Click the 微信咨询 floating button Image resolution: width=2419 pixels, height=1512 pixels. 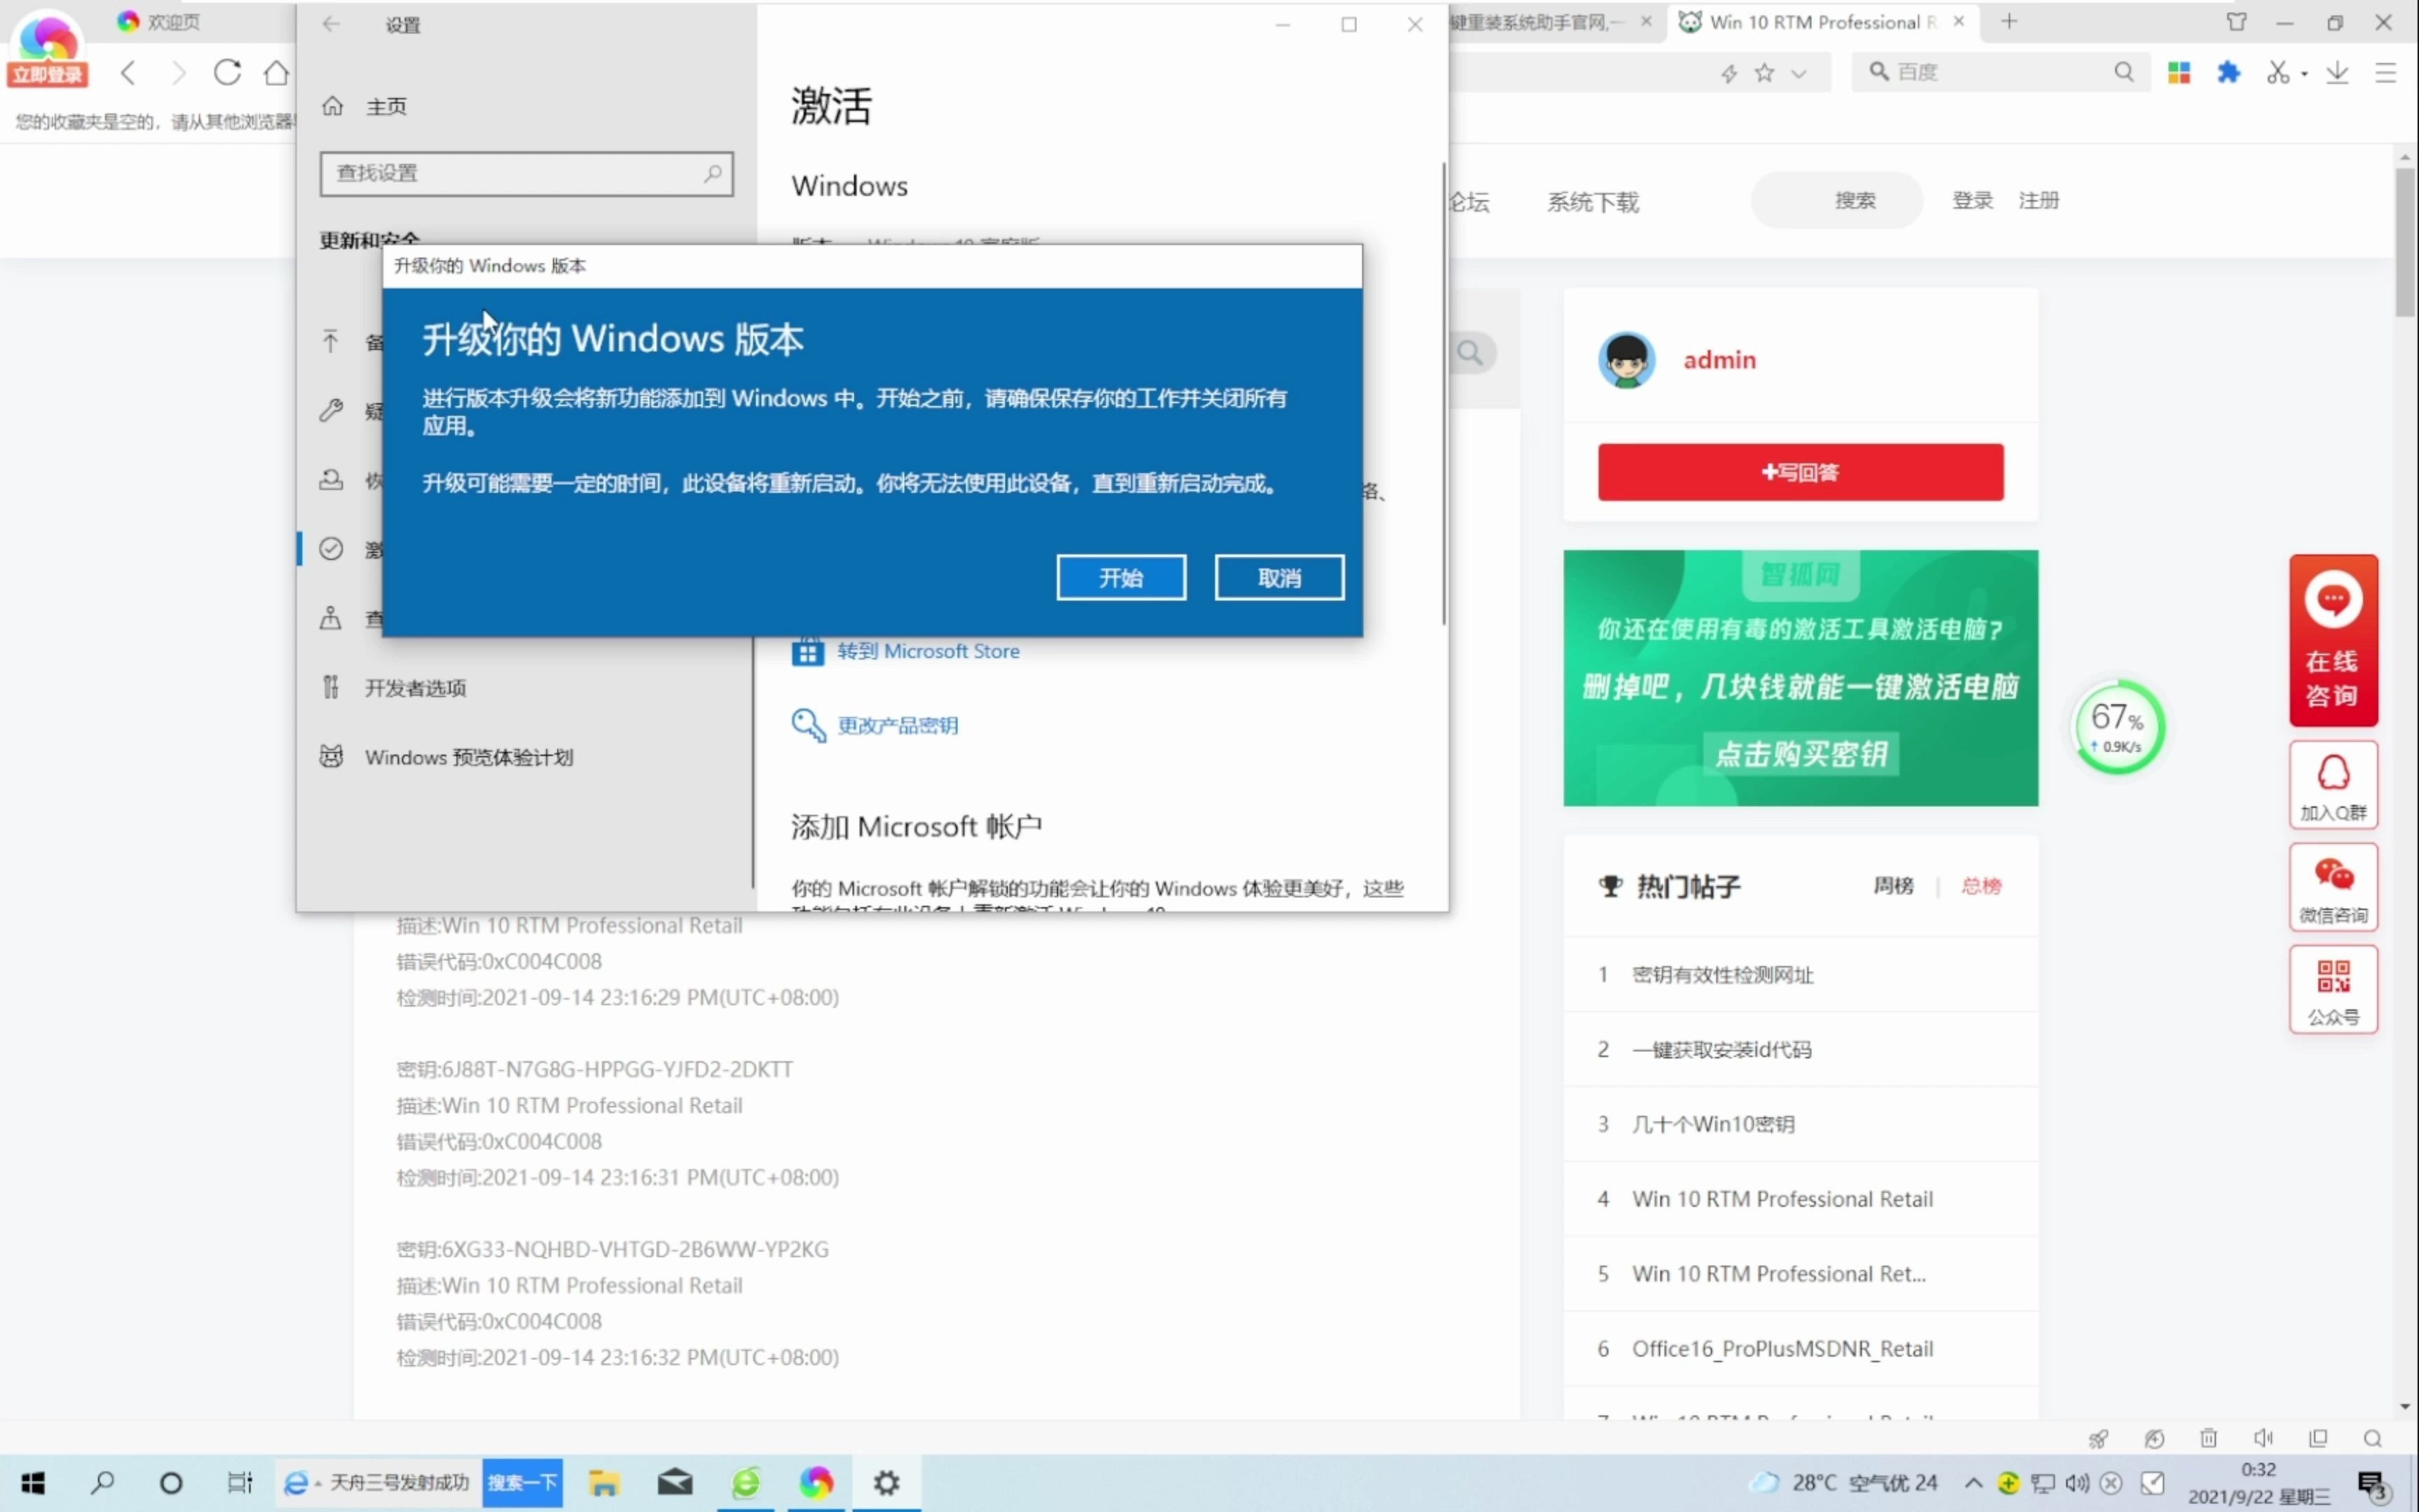click(x=2333, y=887)
